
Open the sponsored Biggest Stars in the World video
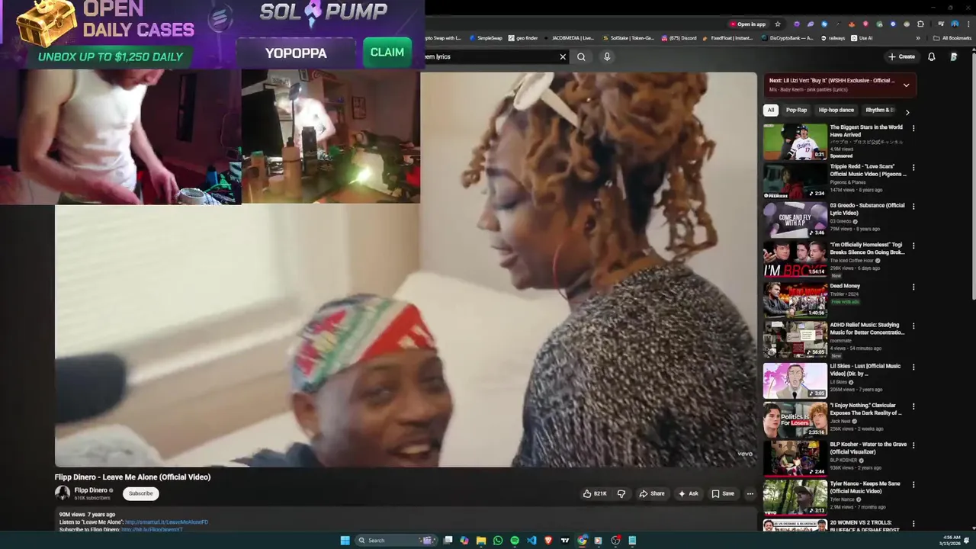coord(795,141)
